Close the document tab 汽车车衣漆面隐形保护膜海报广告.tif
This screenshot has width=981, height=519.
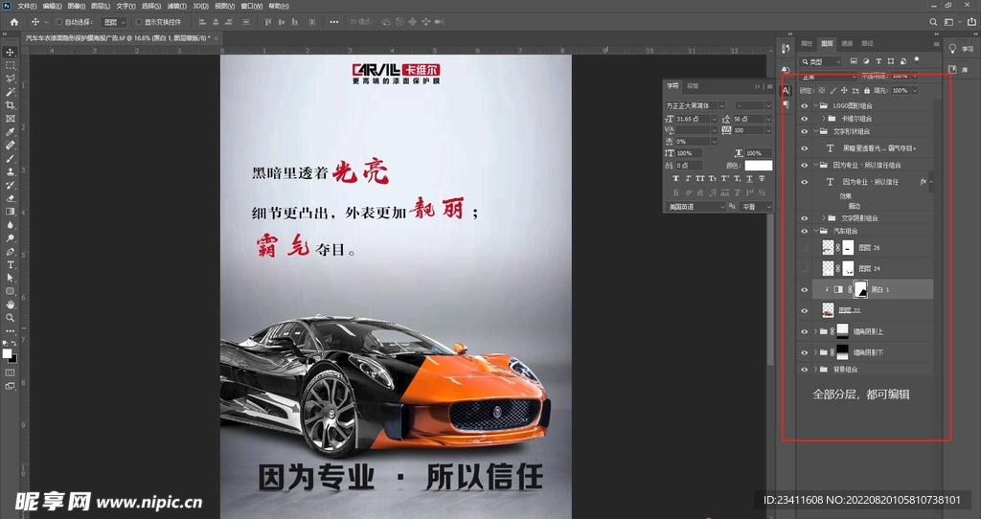(217, 38)
